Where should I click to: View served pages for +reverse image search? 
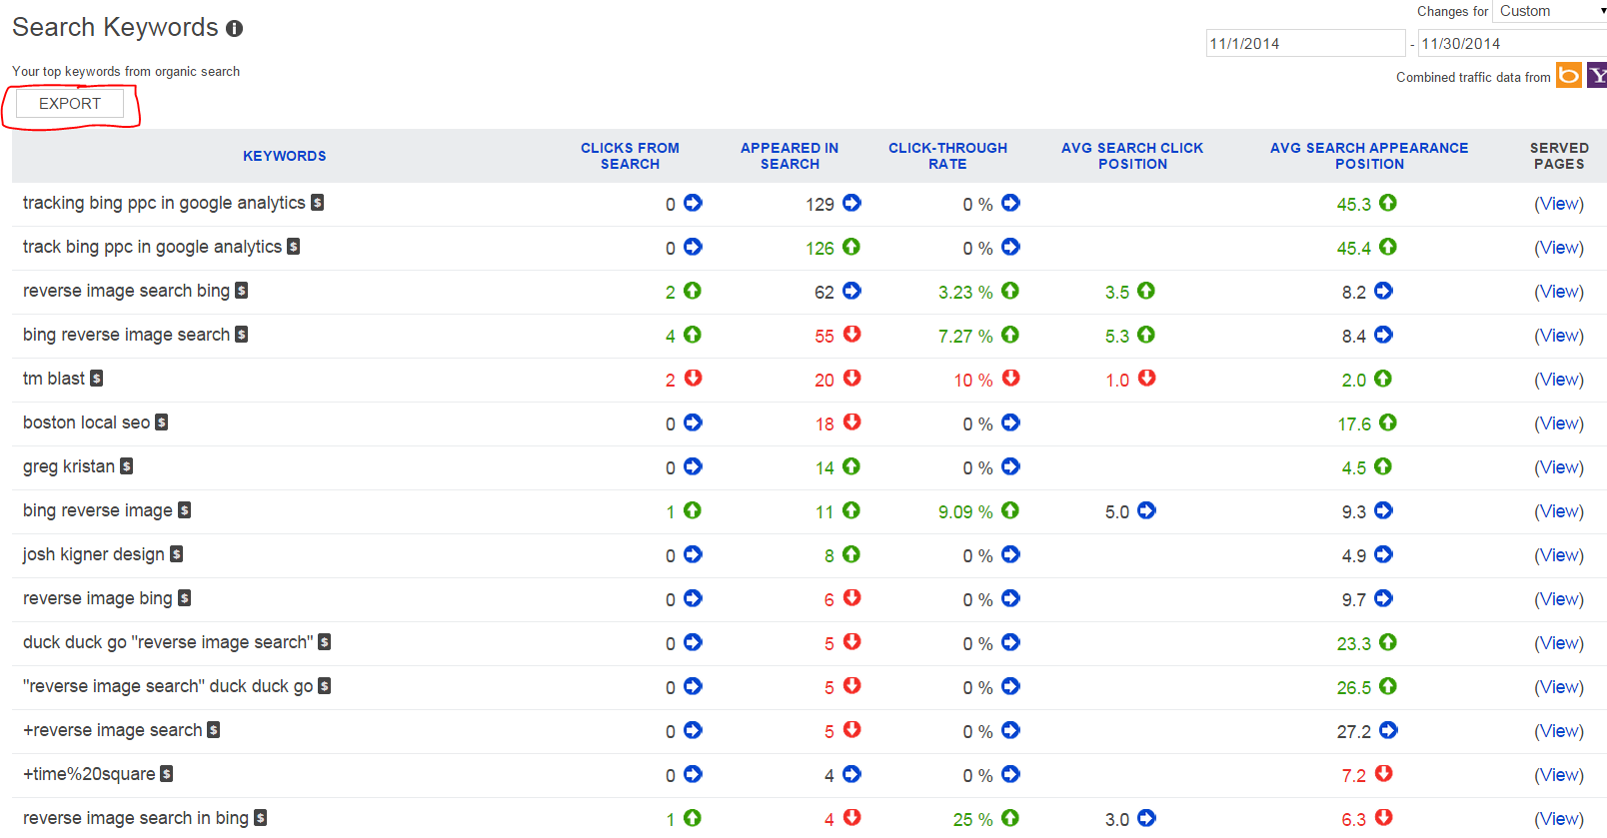pyautogui.click(x=1559, y=731)
